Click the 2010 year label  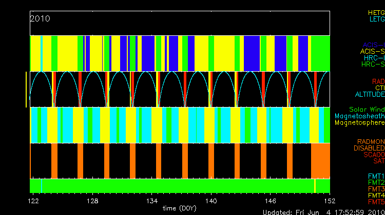[40, 18]
